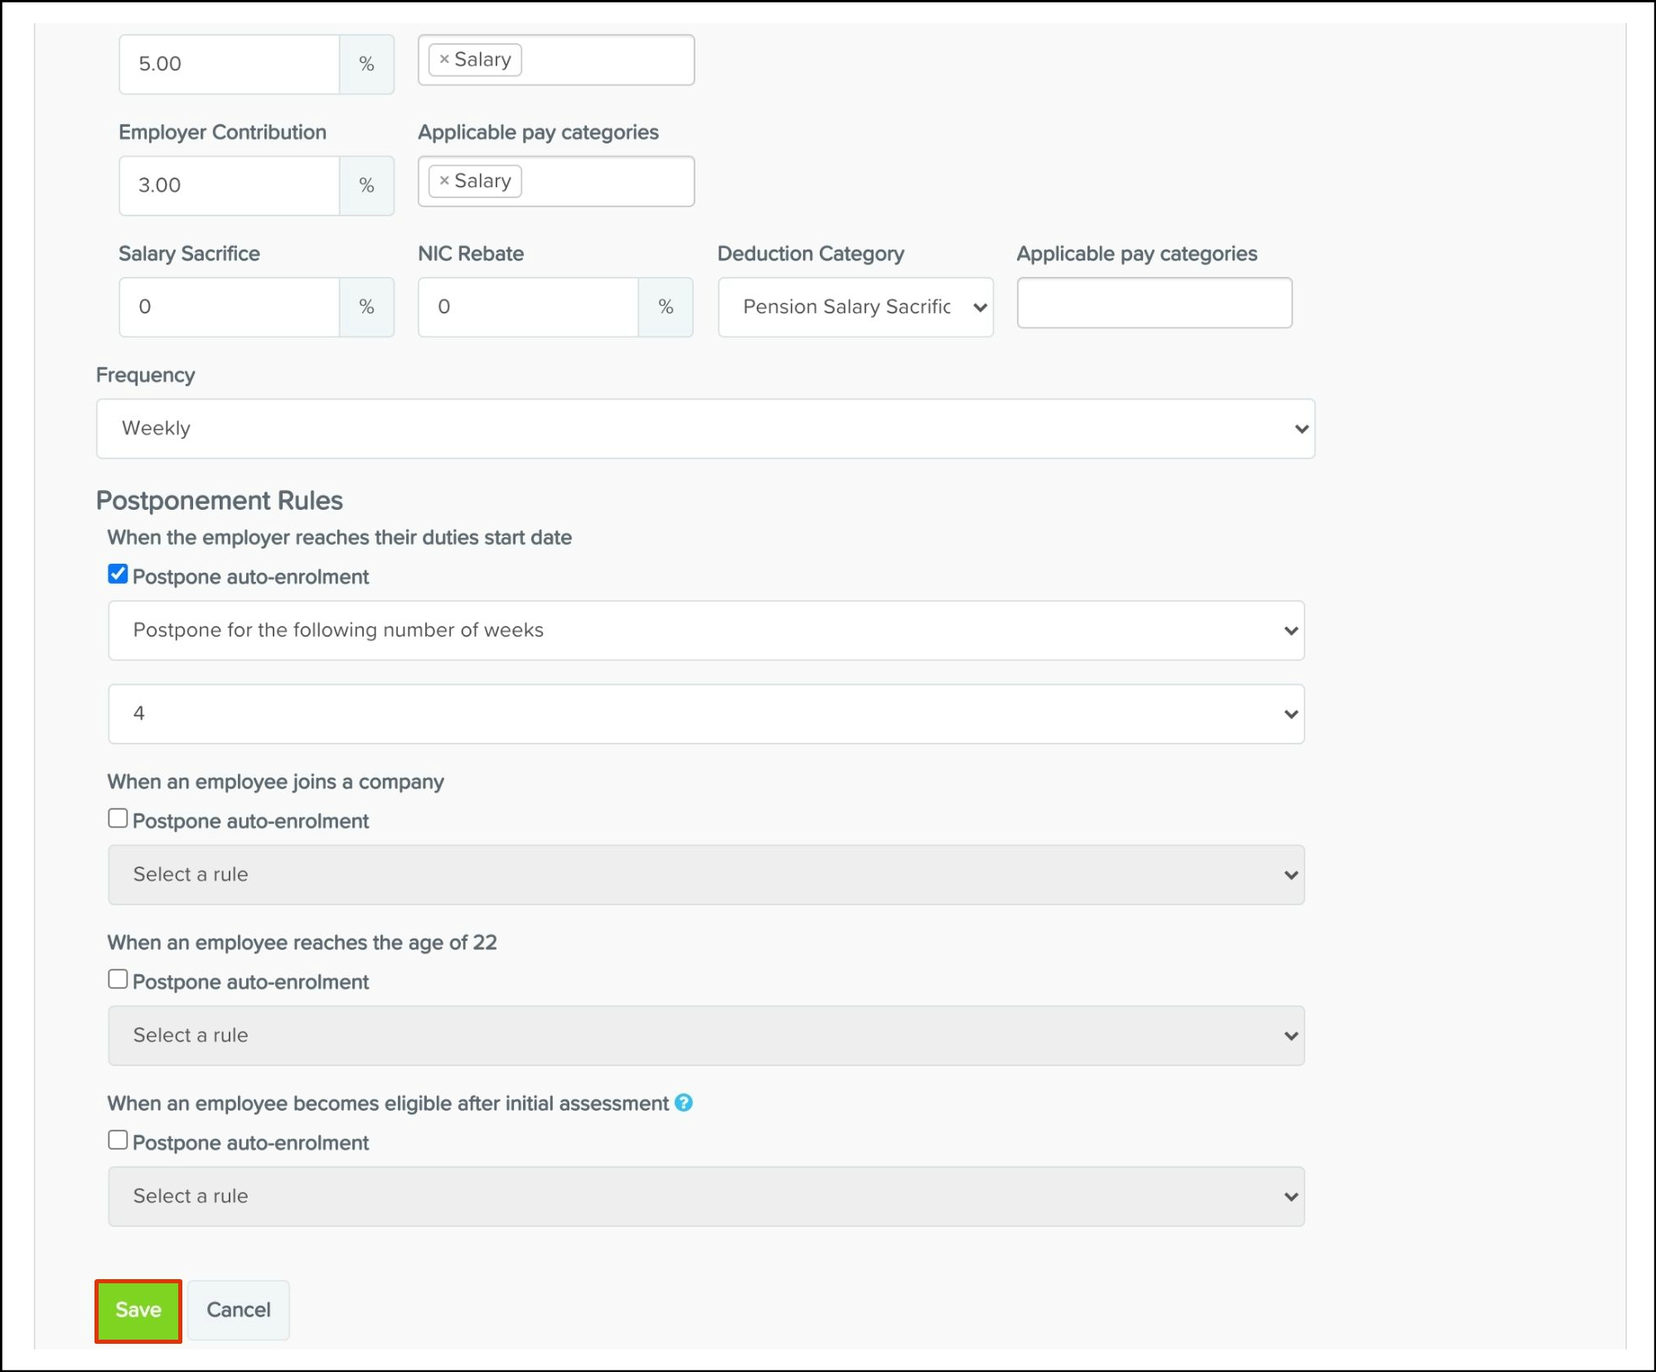Open Select a rule under age of 22

[705, 1035]
